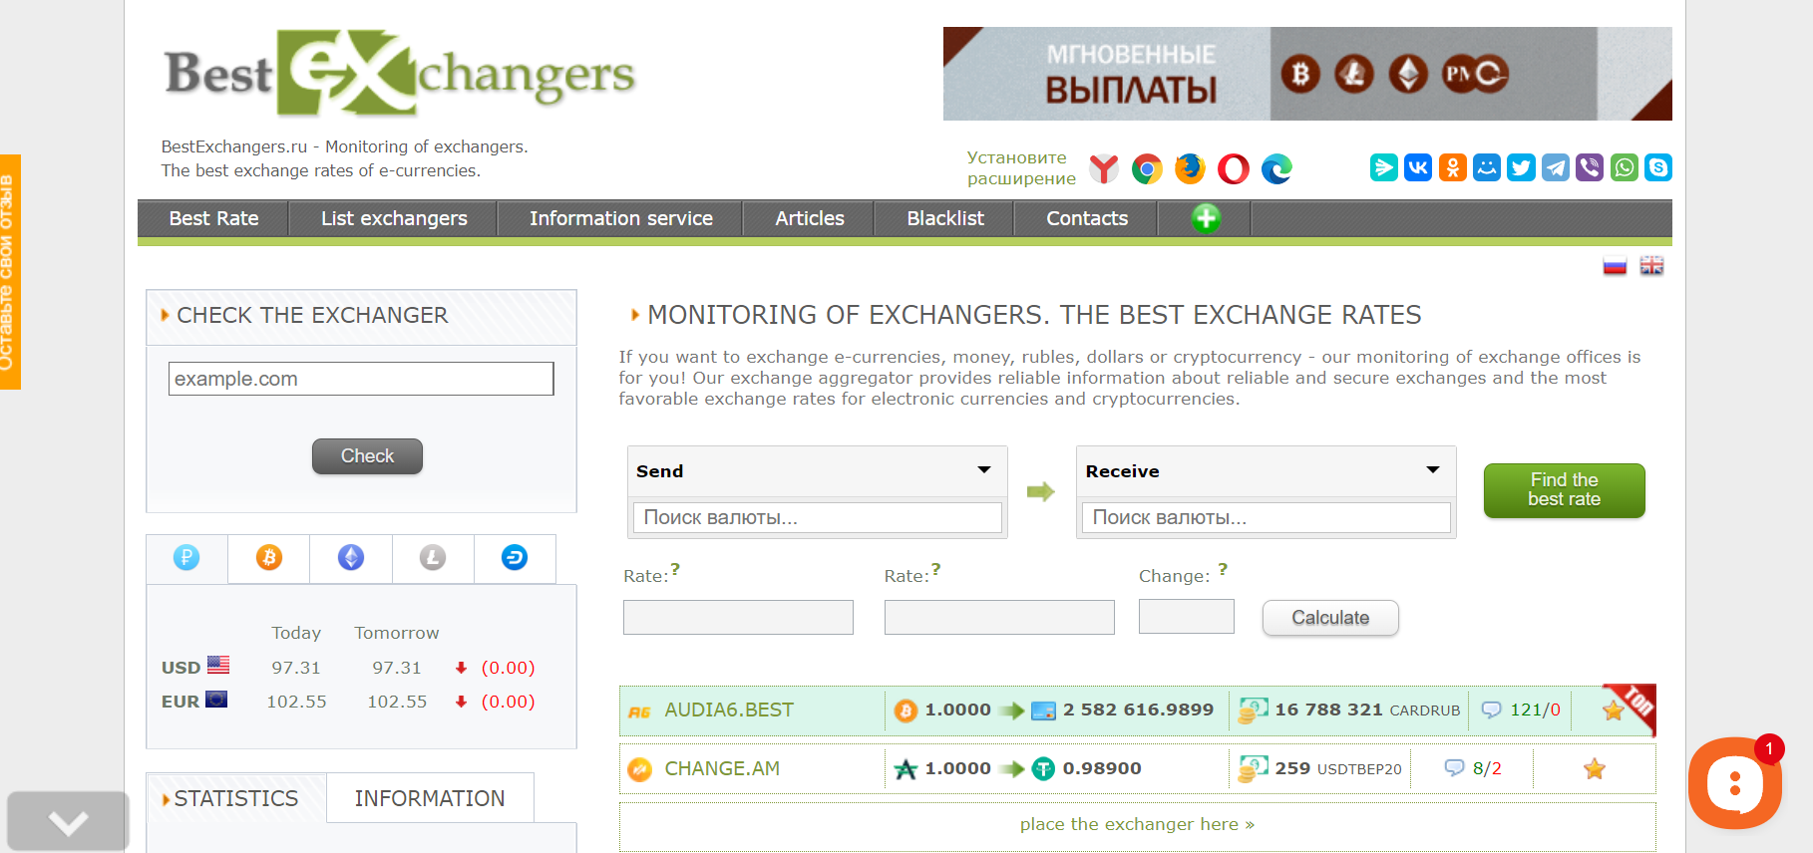Open the Contacts menu item
Screen dimensions: 1813x853
[x=1087, y=218]
